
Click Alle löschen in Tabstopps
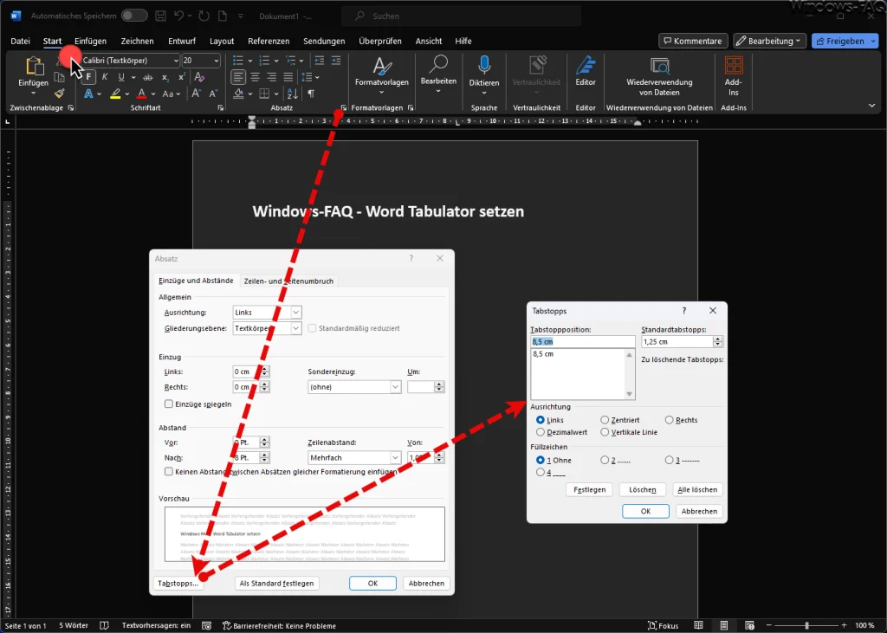(x=697, y=489)
